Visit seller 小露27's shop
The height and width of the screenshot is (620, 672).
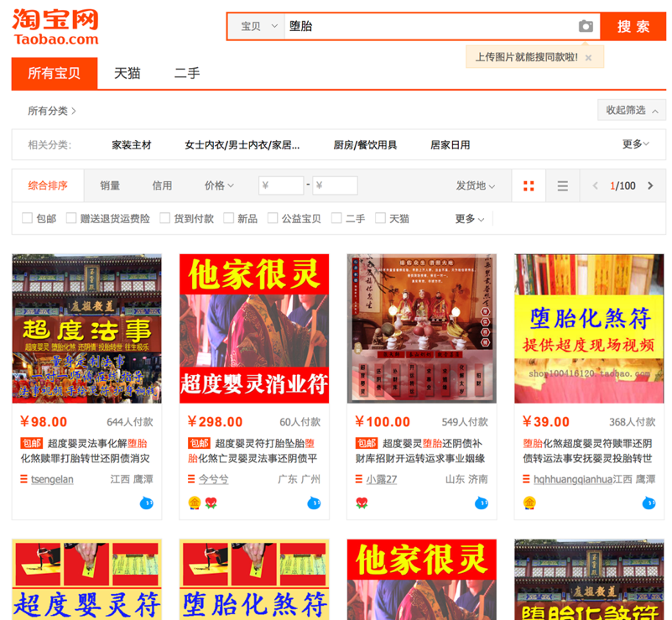(x=382, y=479)
